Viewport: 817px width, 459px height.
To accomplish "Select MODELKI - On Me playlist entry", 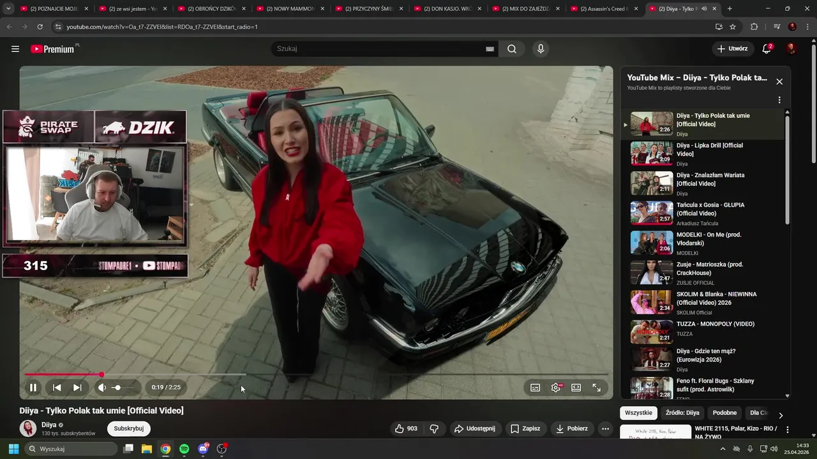I will point(701,244).
